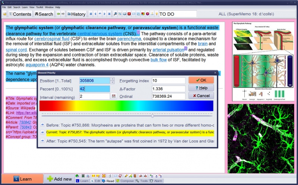Click the Add new button
The image size is (298, 185).
click(x=59, y=179)
